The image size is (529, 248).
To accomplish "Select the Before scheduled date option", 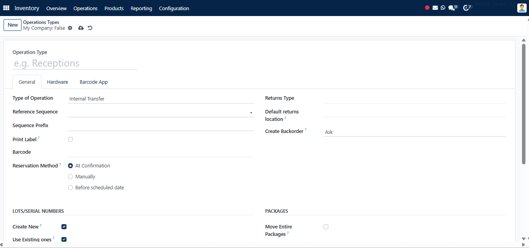I will point(70,188).
